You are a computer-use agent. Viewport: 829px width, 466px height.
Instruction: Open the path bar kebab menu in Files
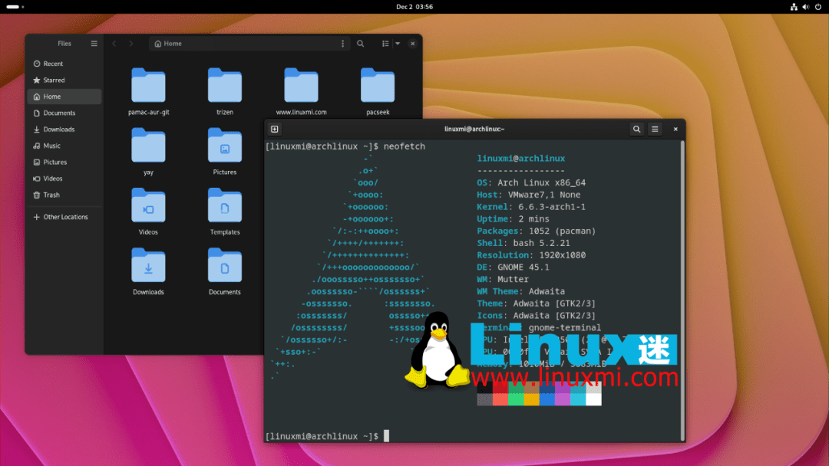point(342,44)
